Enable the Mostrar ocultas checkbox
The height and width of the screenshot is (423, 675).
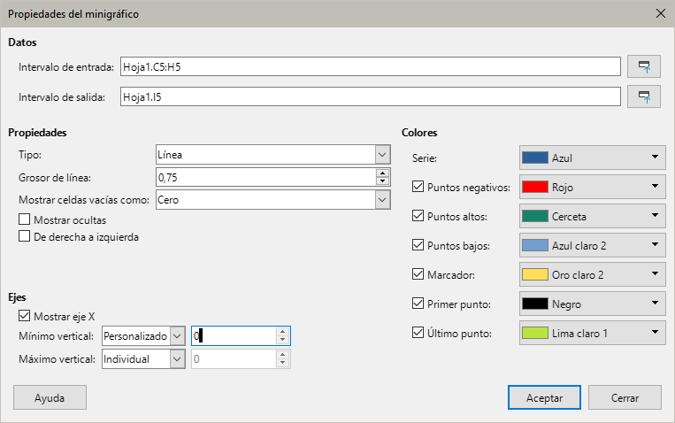click(x=25, y=219)
